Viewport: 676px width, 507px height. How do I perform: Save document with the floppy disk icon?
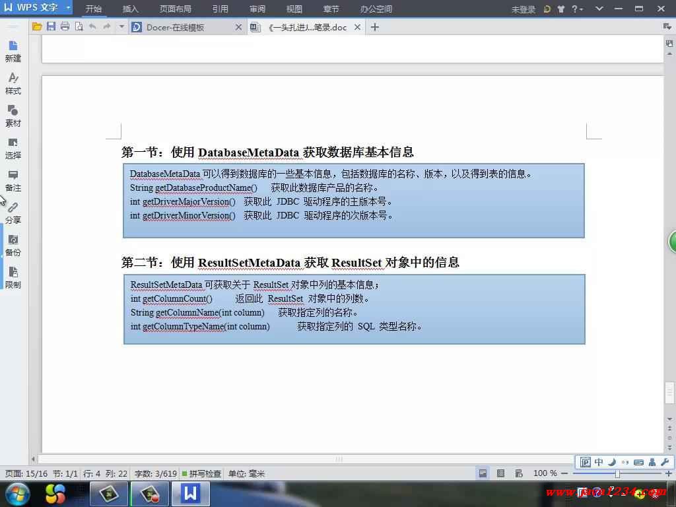click(51, 26)
